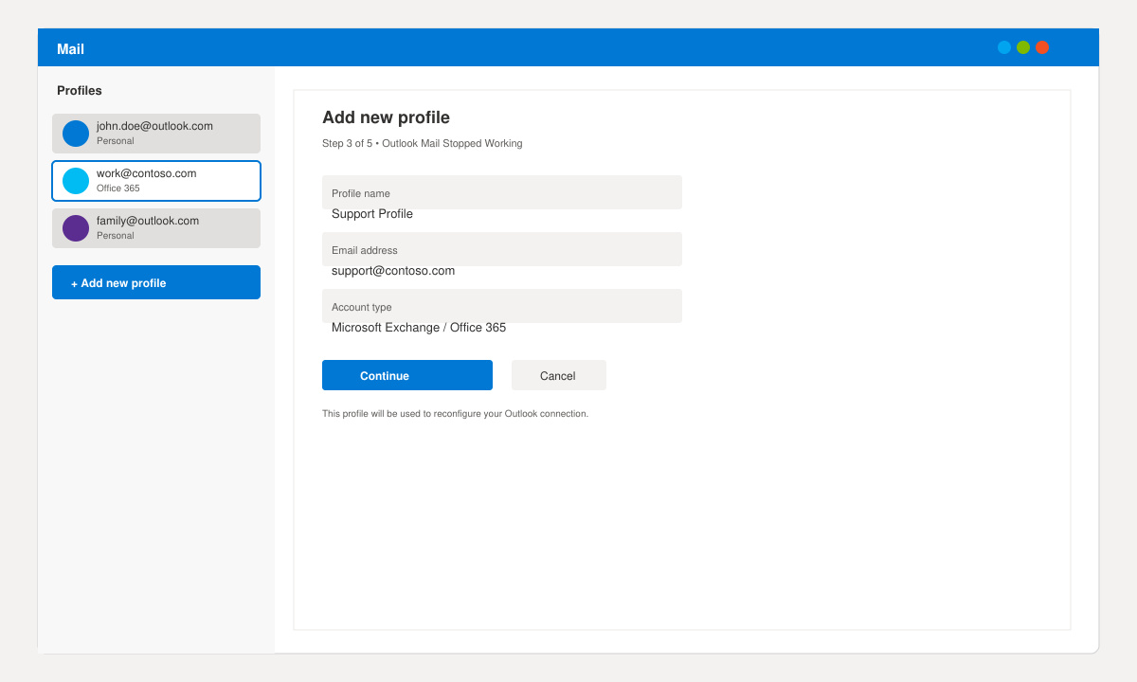Screen dimensions: 1137x682
Task: Click the 'Step 3 of 5' subtitle
Action: (x=423, y=144)
